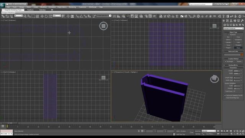Image resolution: width=245 pixels, height=138 pixels.
Task: Toggle Real-World Map Size checkbox
Action: pyautogui.click(x=225, y=98)
